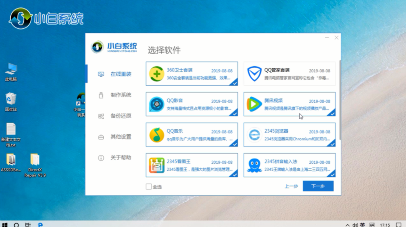Click the info icon beside 关于帮助
406x227 pixels.
[x=101, y=158]
